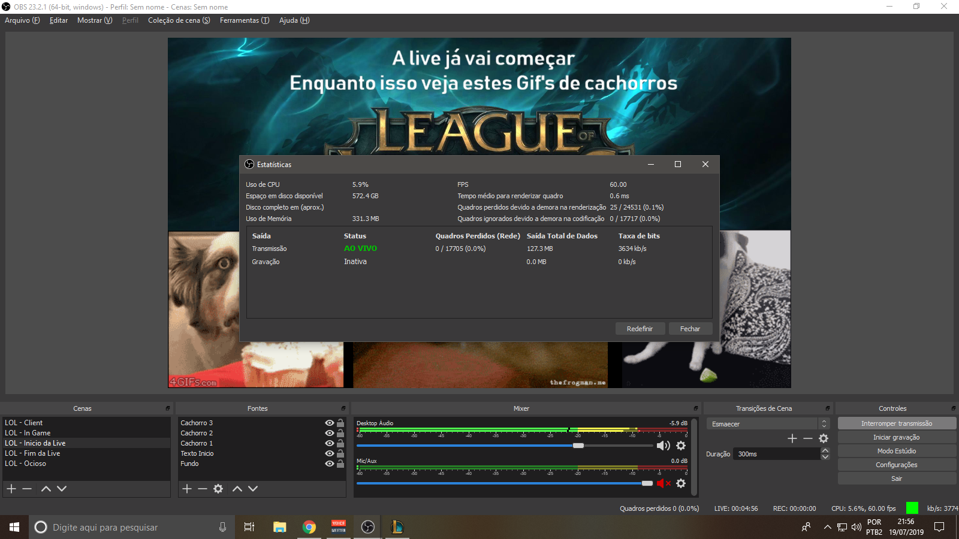Click Sair button in Controles
The width and height of the screenshot is (959, 539).
coord(897,479)
